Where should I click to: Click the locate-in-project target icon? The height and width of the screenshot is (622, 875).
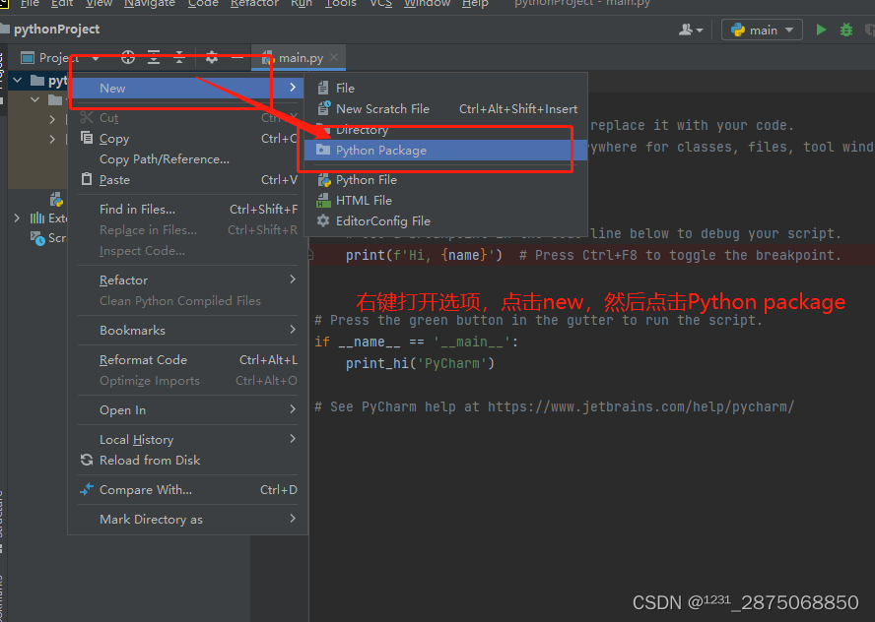pyautogui.click(x=128, y=57)
